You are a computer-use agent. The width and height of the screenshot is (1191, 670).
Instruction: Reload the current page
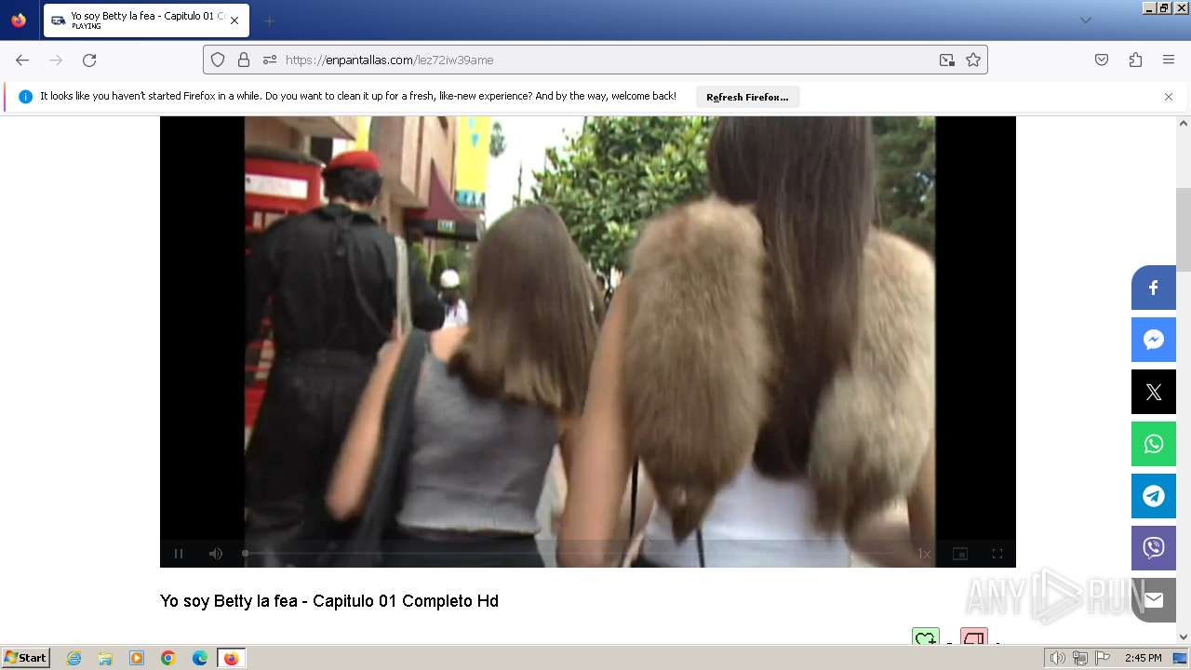tap(89, 60)
